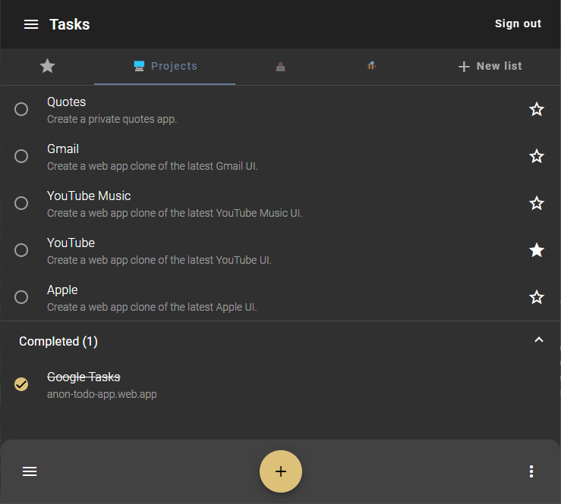Star the YouTube Music task
This screenshot has height=504, width=561.
[x=537, y=203]
